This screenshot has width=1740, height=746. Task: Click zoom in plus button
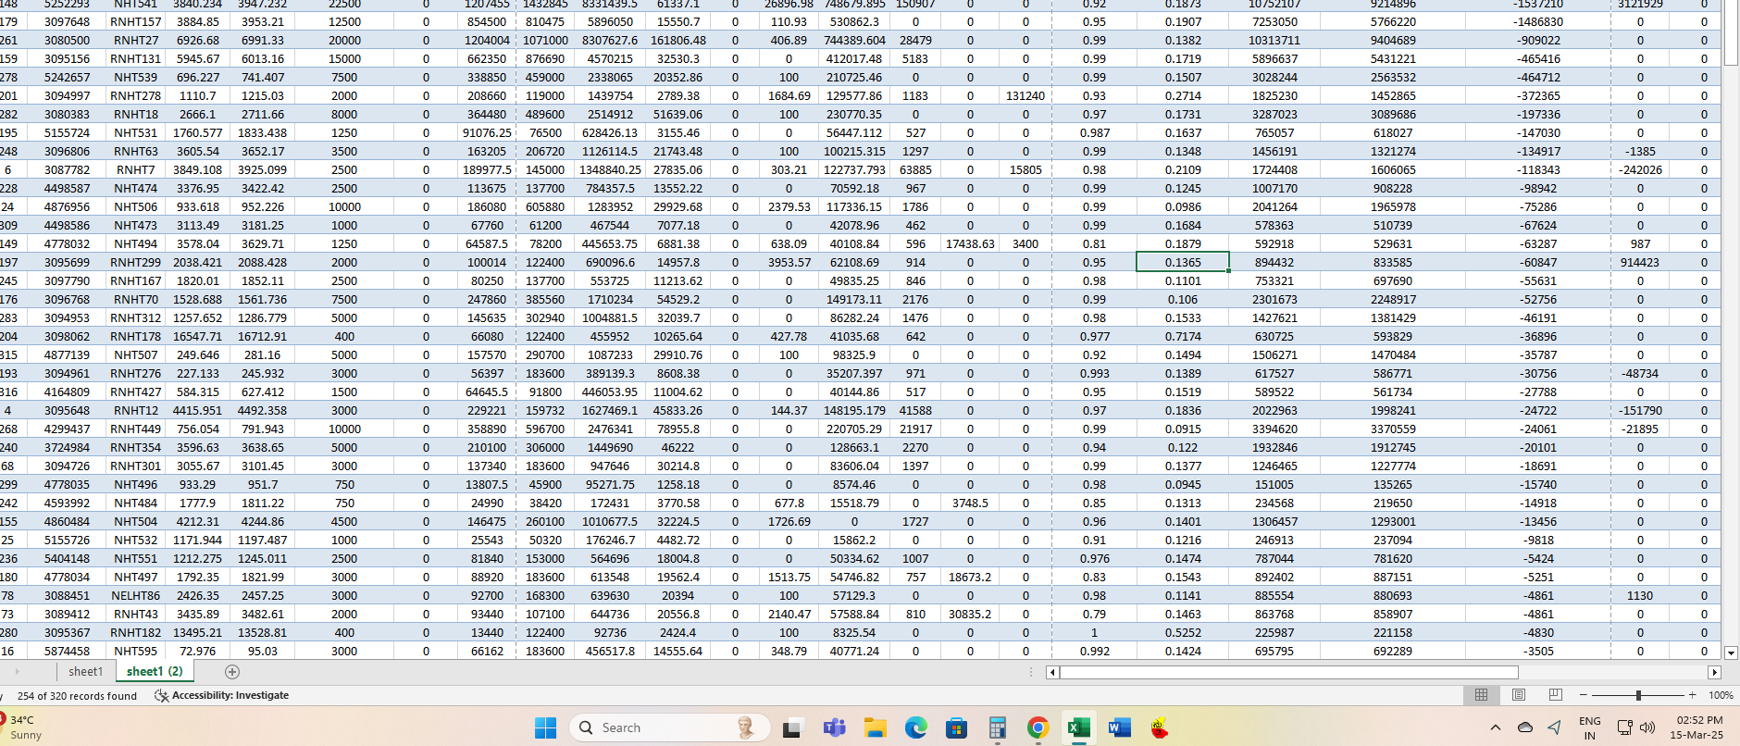1693,695
